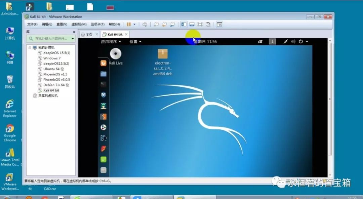Enter full screen mode via toolbar icon

[200, 24]
